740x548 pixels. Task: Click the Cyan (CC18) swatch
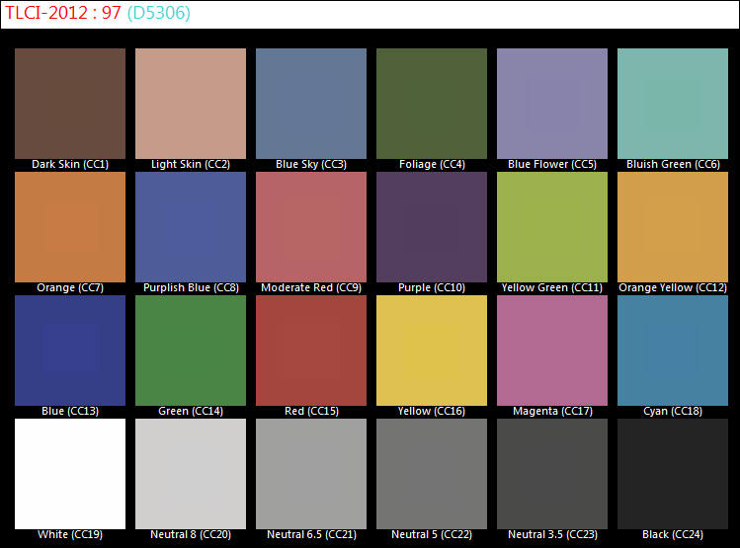(x=673, y=350)
